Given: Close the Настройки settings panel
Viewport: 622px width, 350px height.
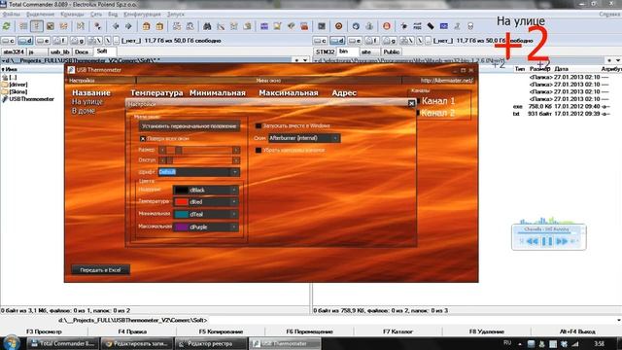Looking at the screenshot, I should pos(411,103).
